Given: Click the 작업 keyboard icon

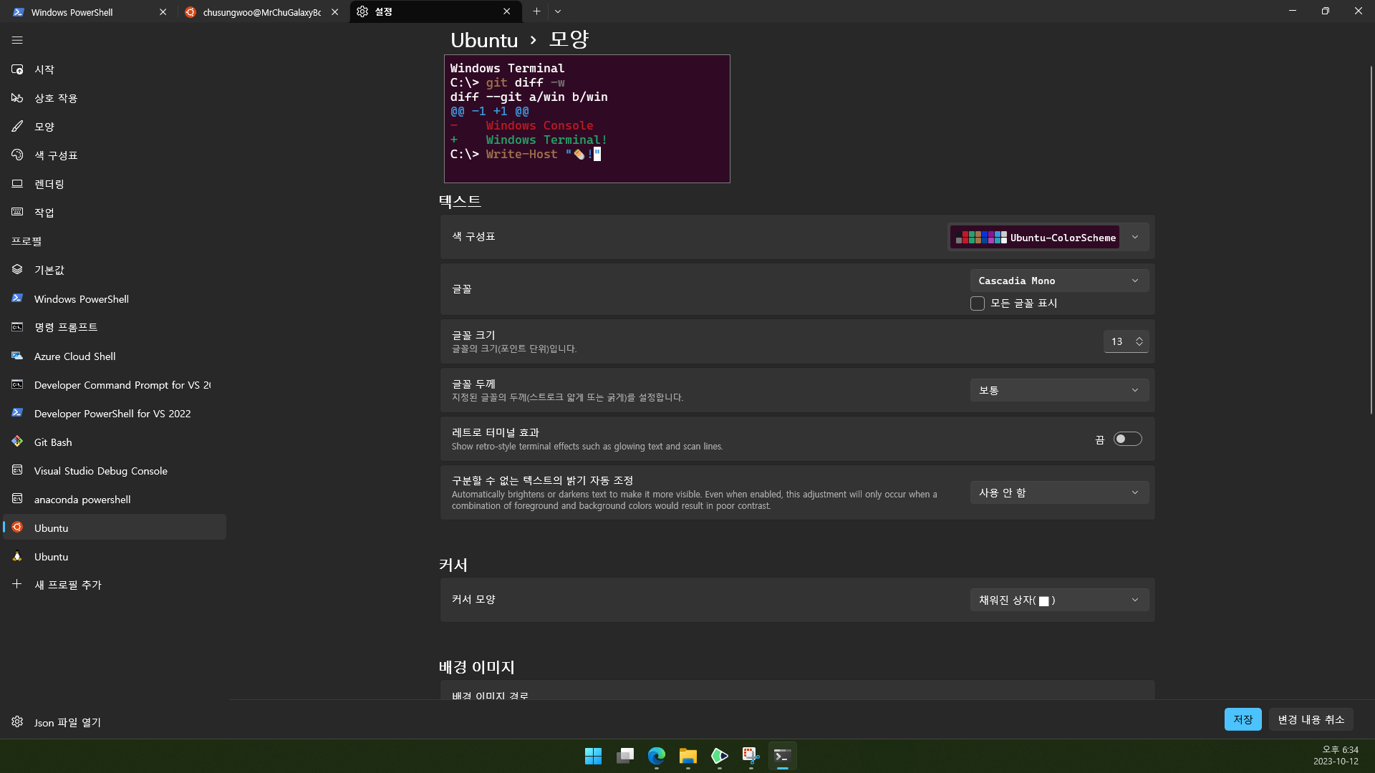Looking at the screenshot, I should tap(17, 213).
